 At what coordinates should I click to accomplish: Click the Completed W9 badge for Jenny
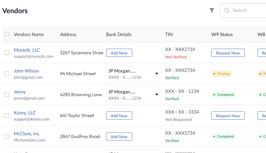tap(224, 95)
